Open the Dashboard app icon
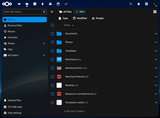160x118 pixels. pos(19,4)
